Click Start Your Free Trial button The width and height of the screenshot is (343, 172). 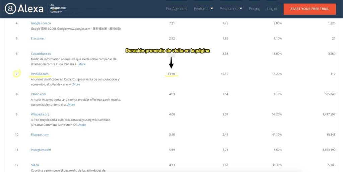point(310,9)
